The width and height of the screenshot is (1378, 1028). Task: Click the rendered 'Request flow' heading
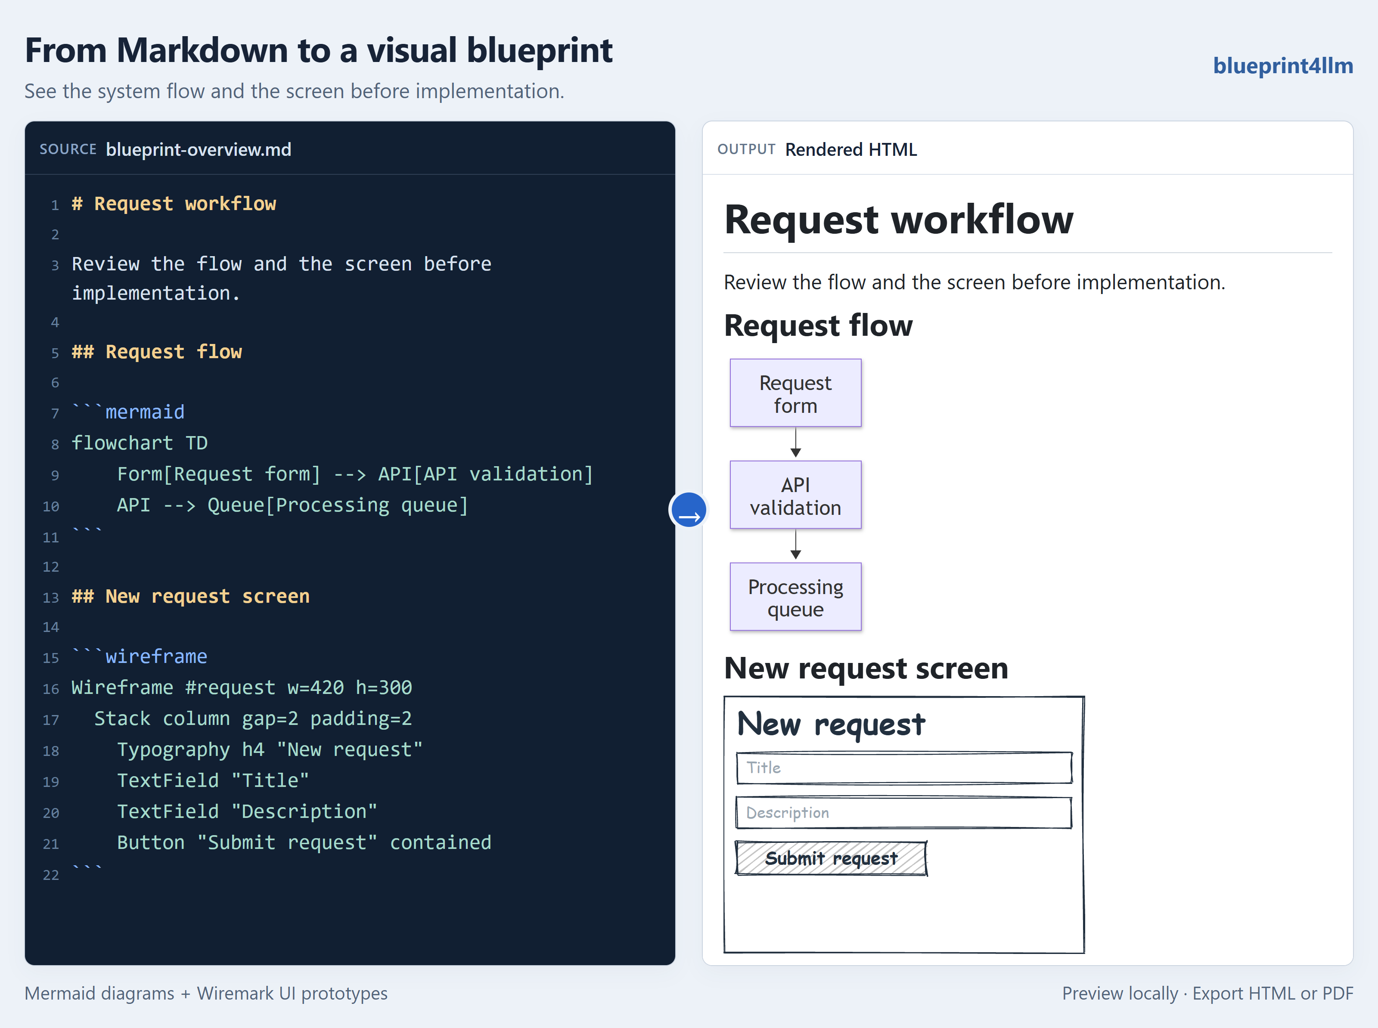(819, 325)
